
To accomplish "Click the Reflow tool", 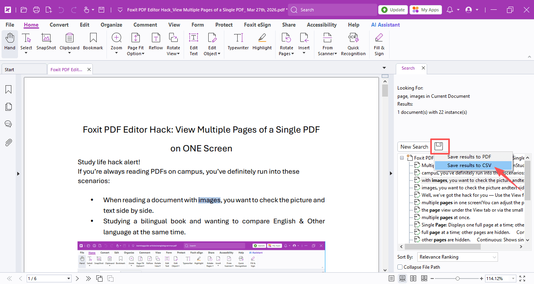I will (156, 42).
